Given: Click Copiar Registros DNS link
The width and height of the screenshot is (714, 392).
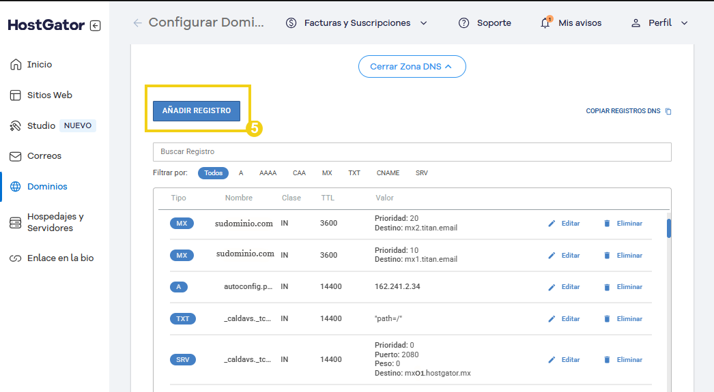Looking at the screenshot, I should pyautogui.click(x=623, y=111).
